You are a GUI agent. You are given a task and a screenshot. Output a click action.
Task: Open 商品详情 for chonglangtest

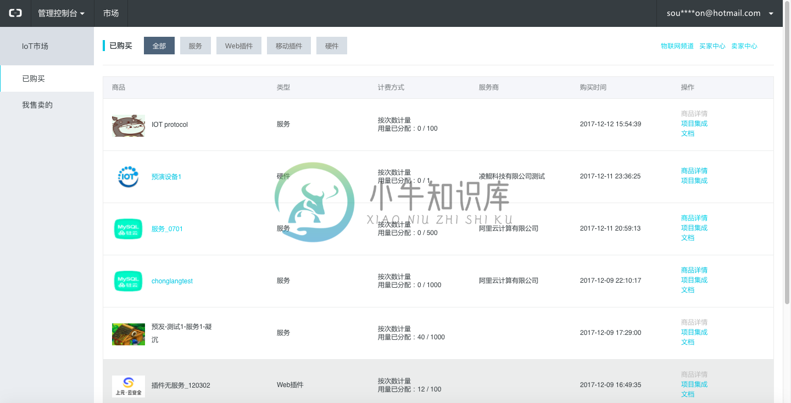click(x=694, y=270)
